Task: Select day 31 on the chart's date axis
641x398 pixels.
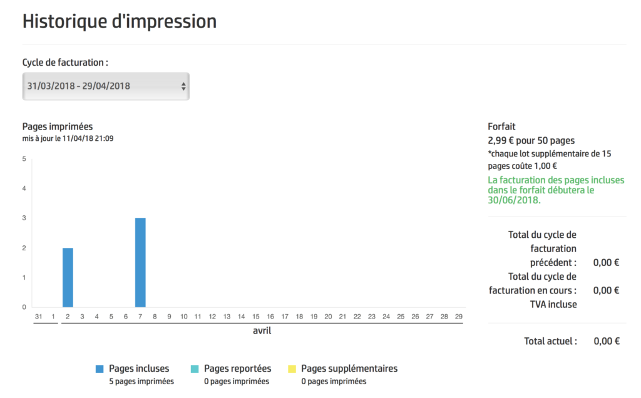Action: [x=39, y=317]
